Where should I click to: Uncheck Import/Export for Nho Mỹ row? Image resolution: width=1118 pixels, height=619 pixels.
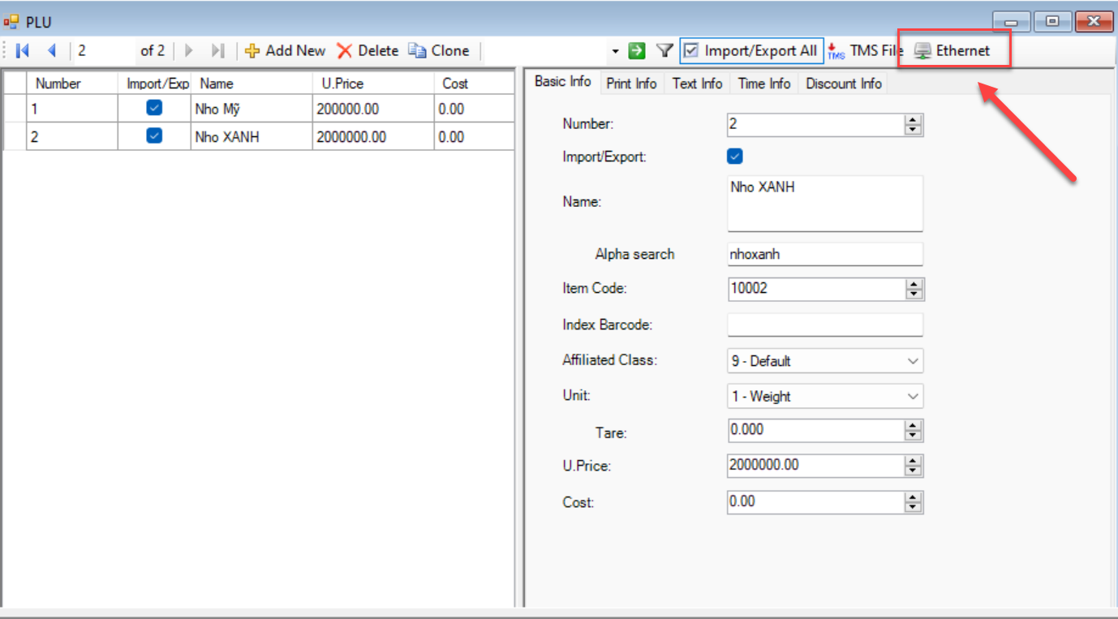point(154,108)
